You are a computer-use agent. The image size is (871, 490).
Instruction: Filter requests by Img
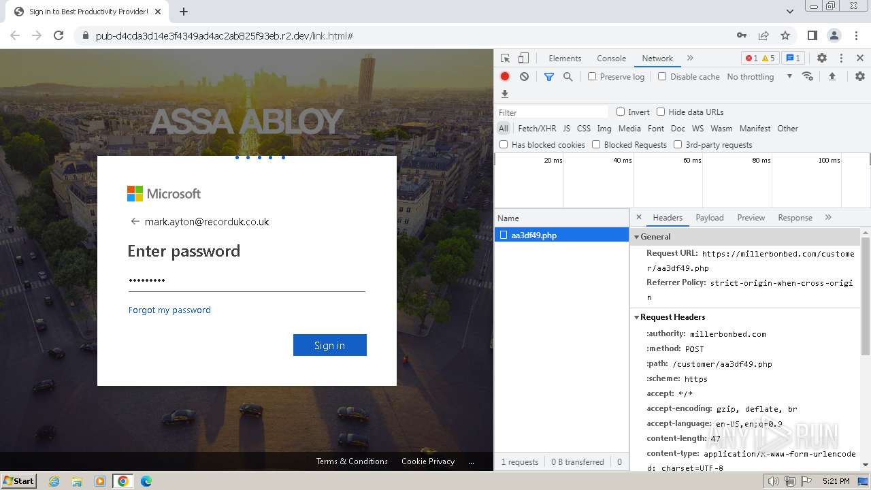604,128
